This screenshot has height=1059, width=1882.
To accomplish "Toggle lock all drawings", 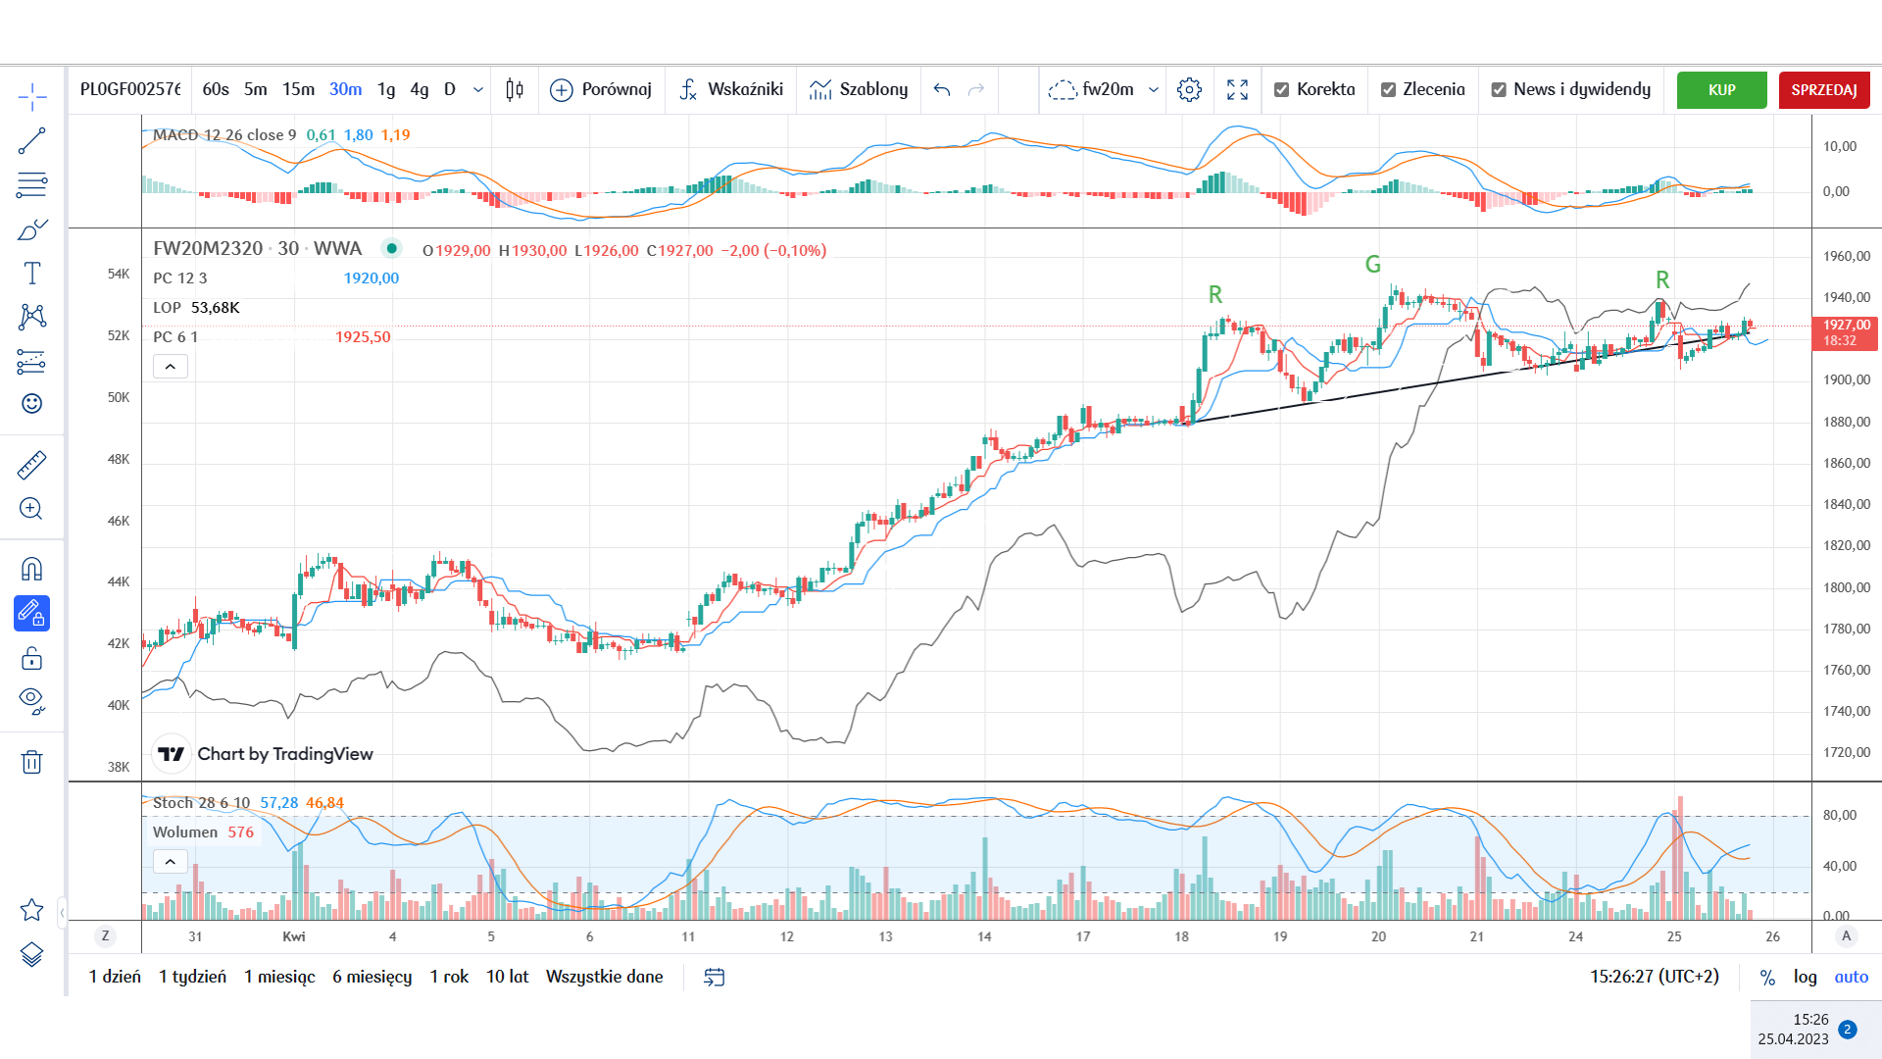I will tap(32, 658).
